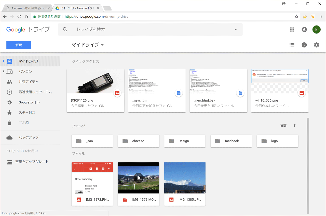Screen dimensions: 326x216
Task: Open the DSCF1126.png quick access card
Action: pos(96,91)
